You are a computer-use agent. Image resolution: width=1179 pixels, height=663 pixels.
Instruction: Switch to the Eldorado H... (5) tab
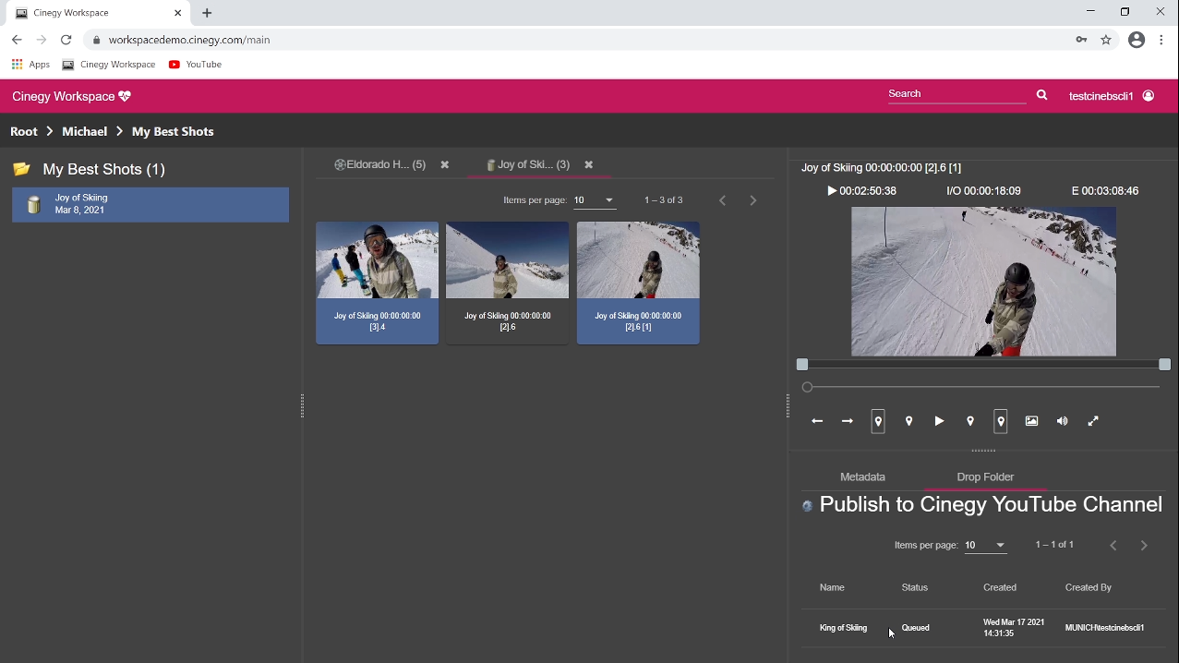[379, 164]
